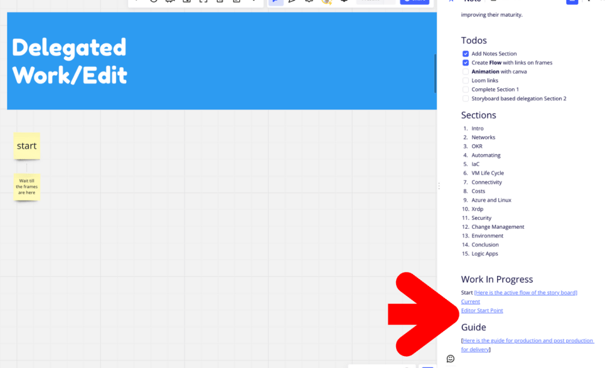Screen dimensions: 615x368
Task: Click the Costs section list item
Action: pos(478,191)
